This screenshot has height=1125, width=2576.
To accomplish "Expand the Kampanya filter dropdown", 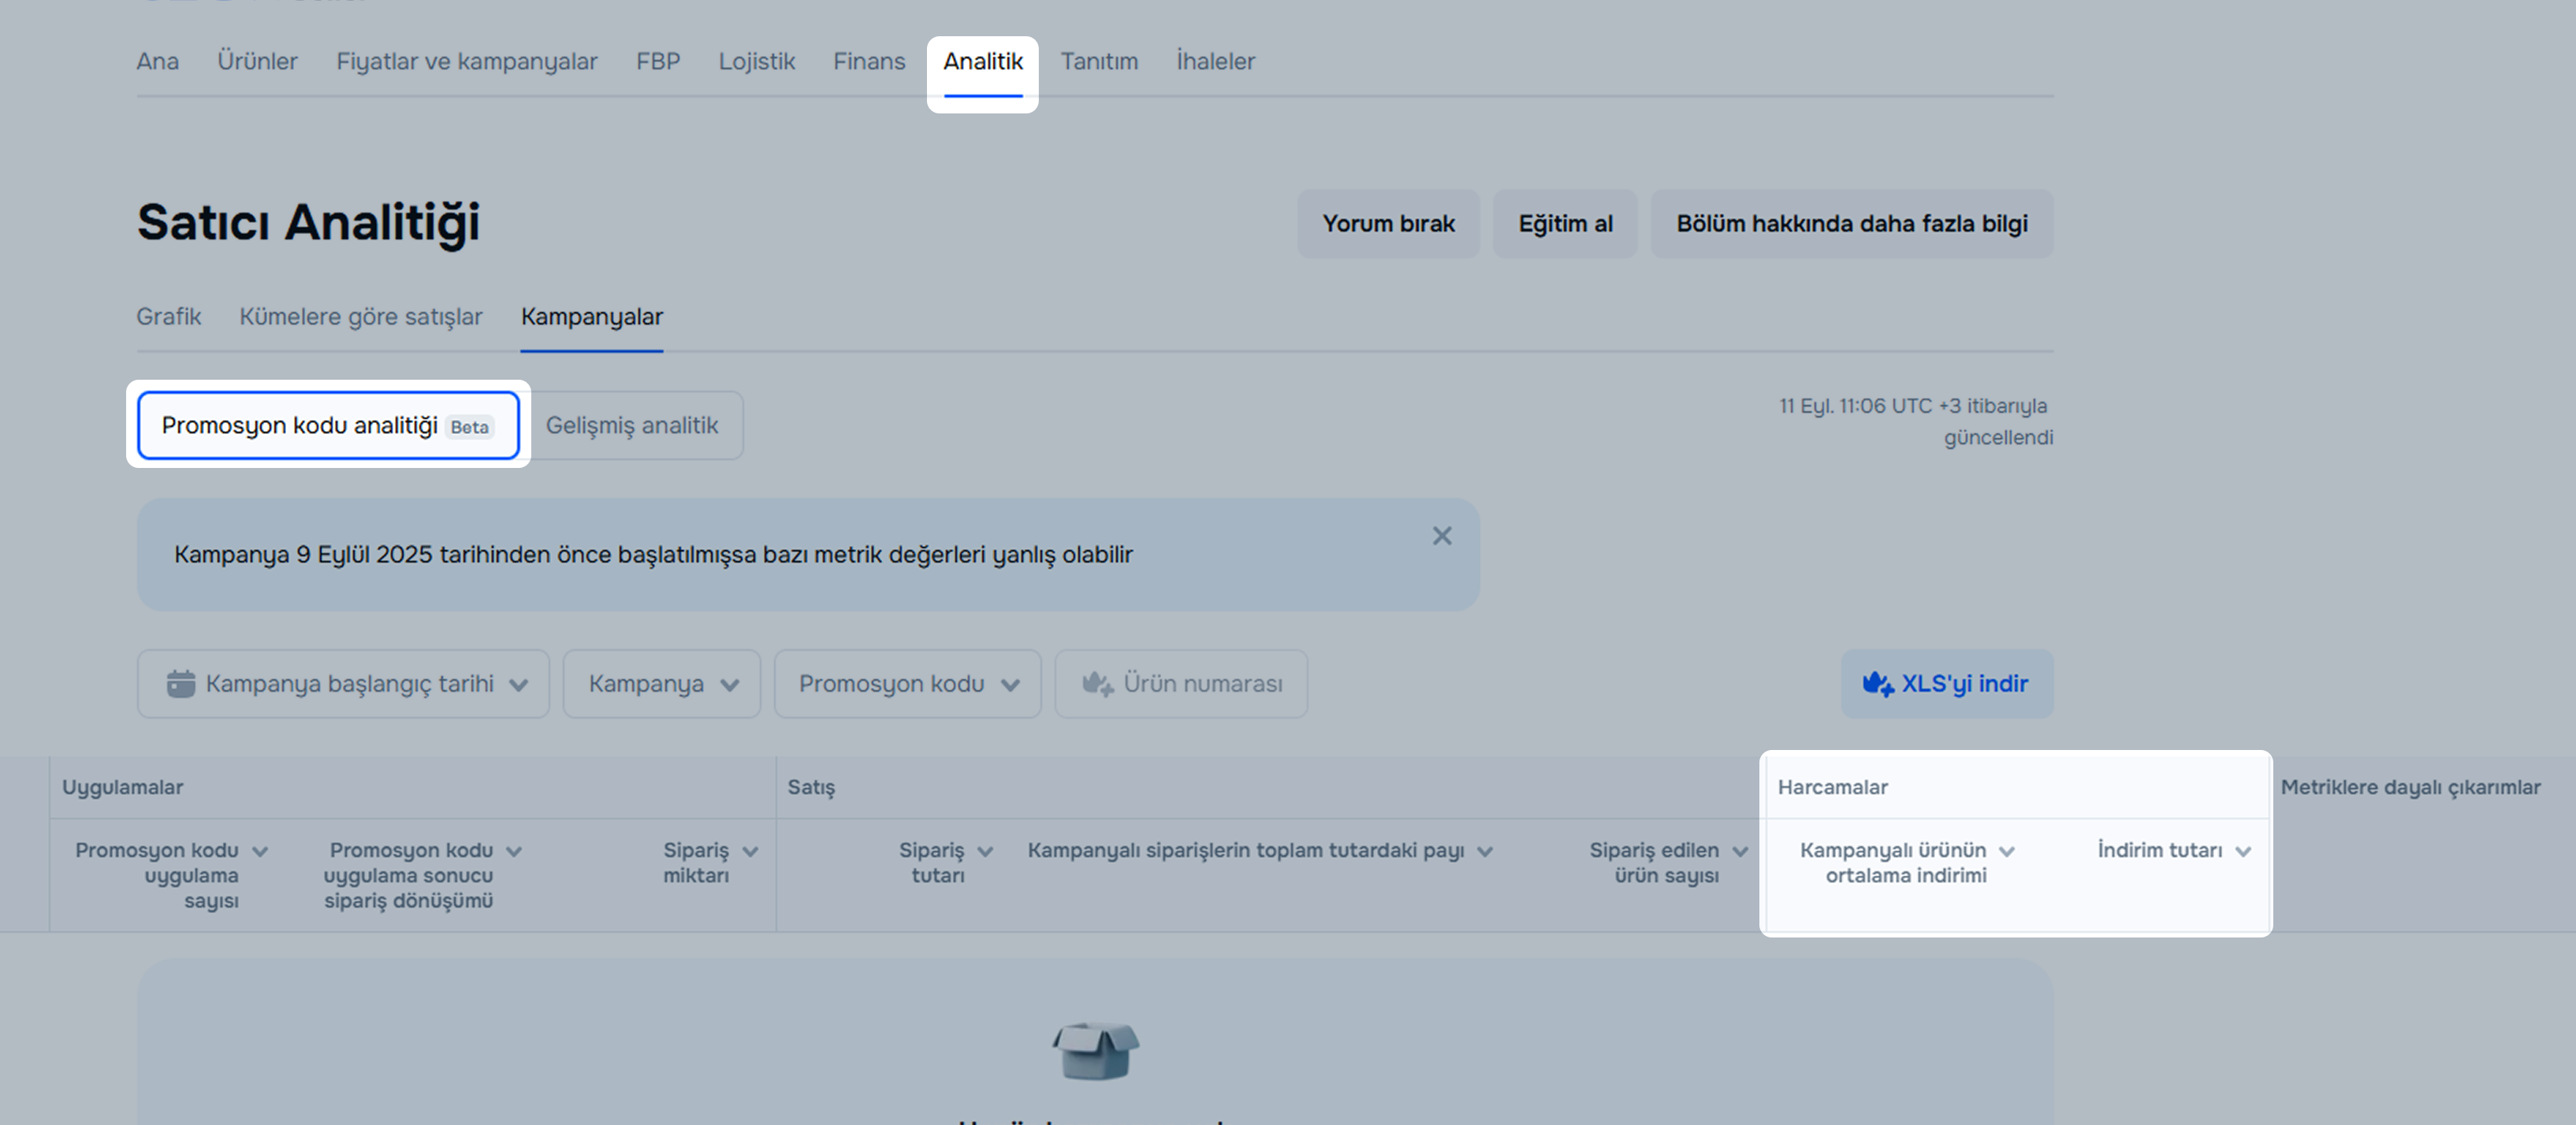I will [x=661, y=685].
